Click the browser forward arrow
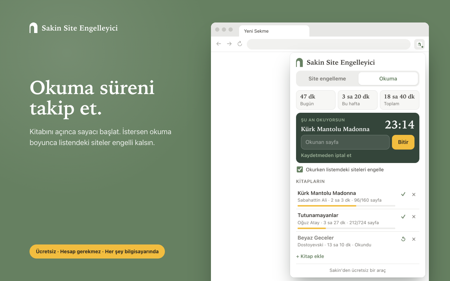This screenshot has height=281, width=450. pos(229,44)
